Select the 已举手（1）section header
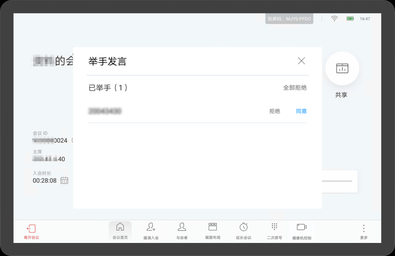 [107, 87]
